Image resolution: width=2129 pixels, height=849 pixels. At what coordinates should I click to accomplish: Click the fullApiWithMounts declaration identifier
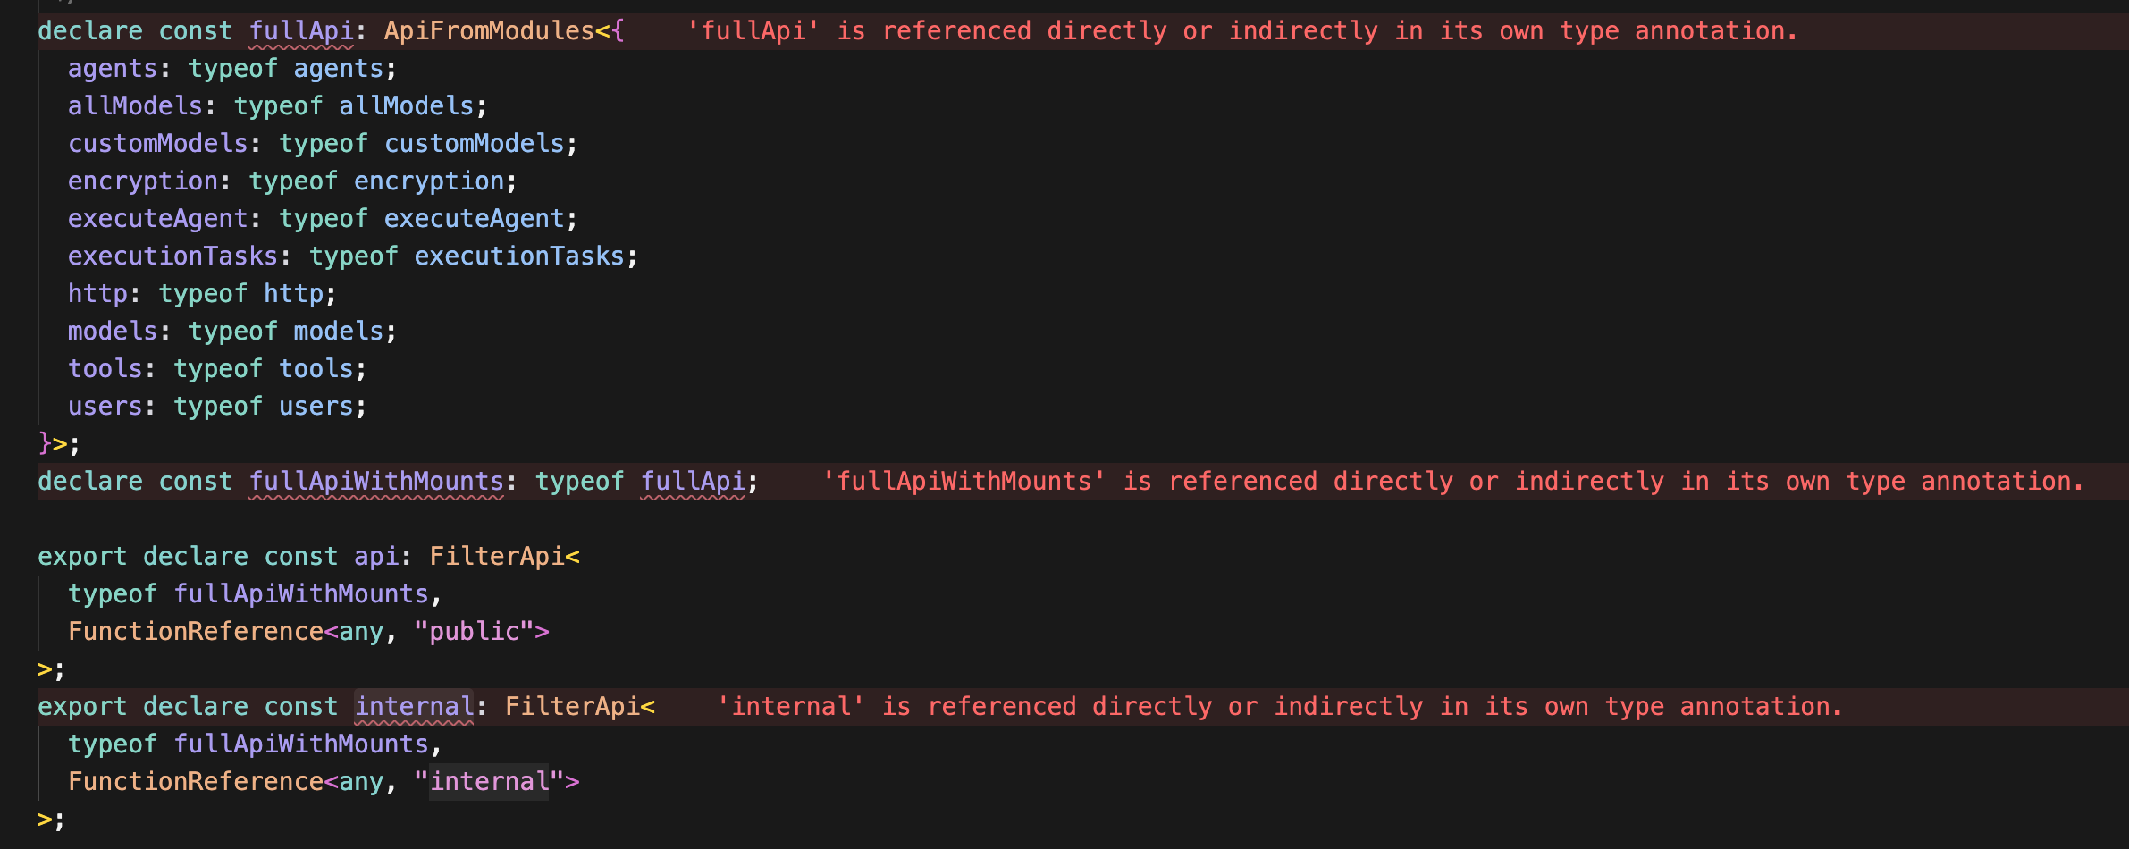pyautogui.click(x=376, y=482)
